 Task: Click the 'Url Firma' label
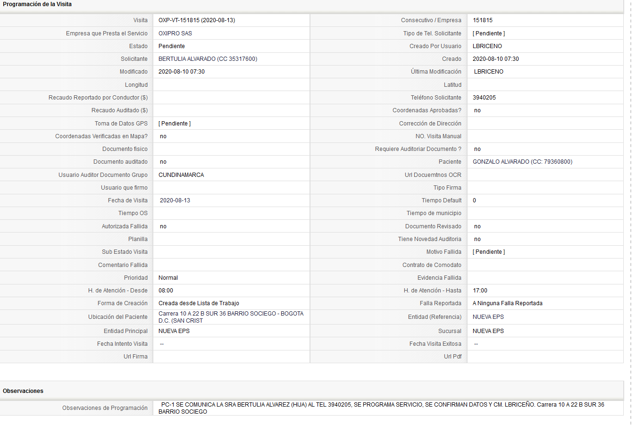[x=135, y=357]
